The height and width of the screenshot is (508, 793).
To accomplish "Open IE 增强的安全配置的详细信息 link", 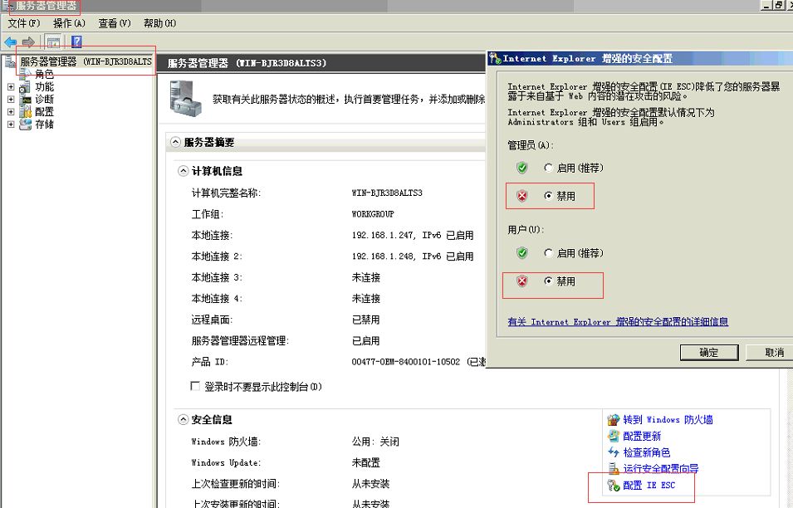I will click(x=618, y=321).
